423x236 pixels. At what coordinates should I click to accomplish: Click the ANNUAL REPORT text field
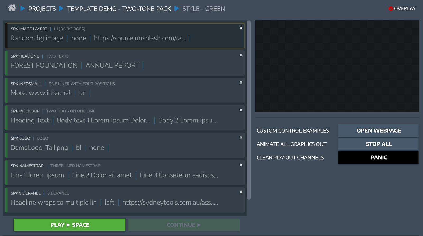coord(112,66)
